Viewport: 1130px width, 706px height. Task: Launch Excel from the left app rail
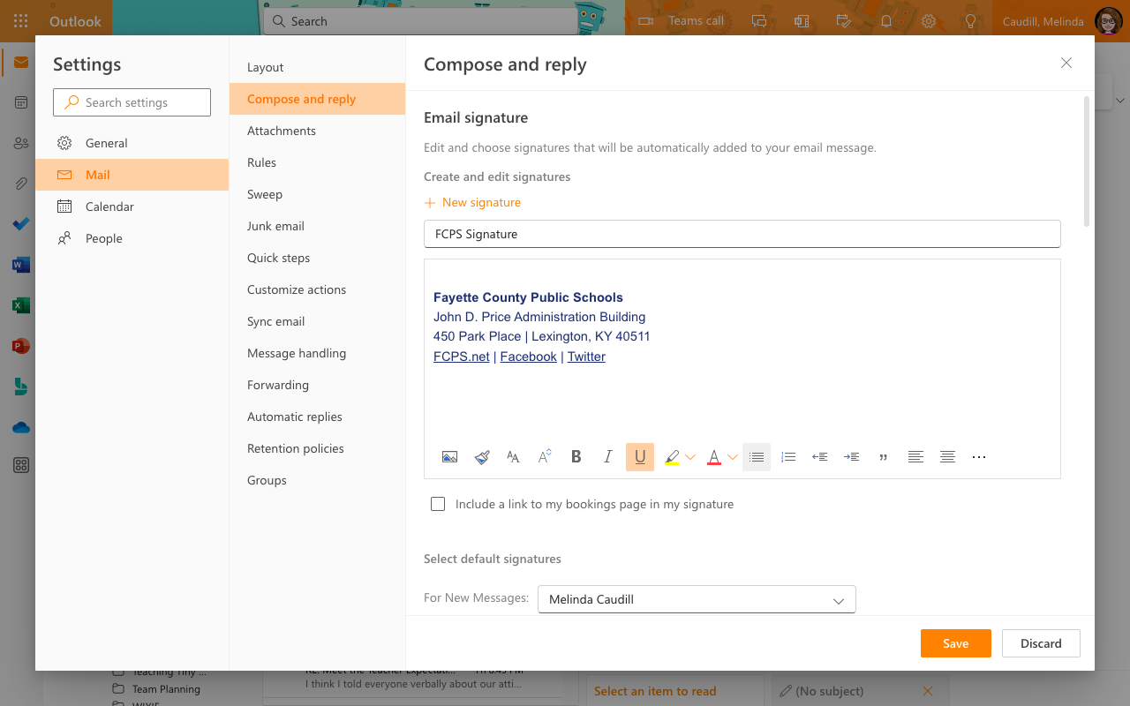[x=21, y=305]
